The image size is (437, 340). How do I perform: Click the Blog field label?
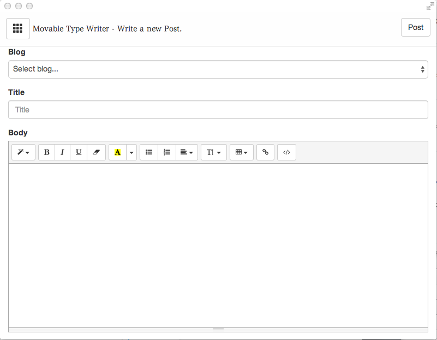[x=17, y=52]
